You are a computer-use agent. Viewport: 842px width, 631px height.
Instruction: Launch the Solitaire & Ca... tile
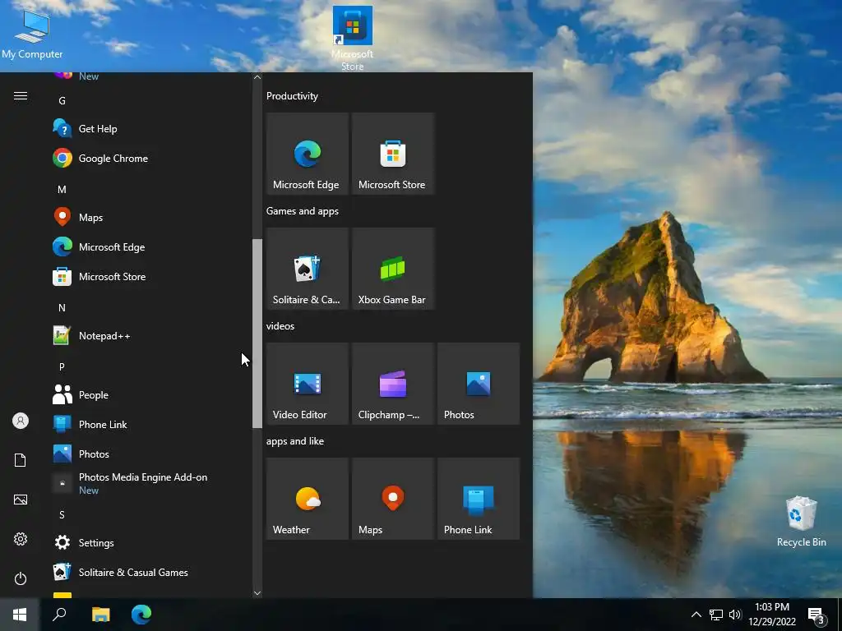pos(308,269)
